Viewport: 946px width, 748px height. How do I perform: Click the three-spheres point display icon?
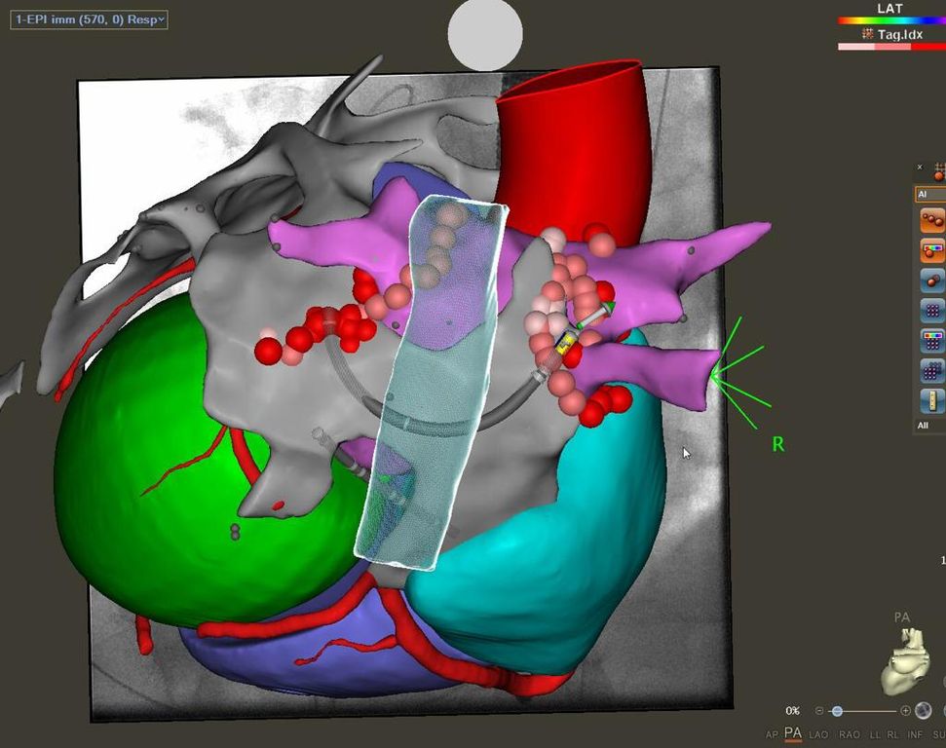click(x=931, y=220)
